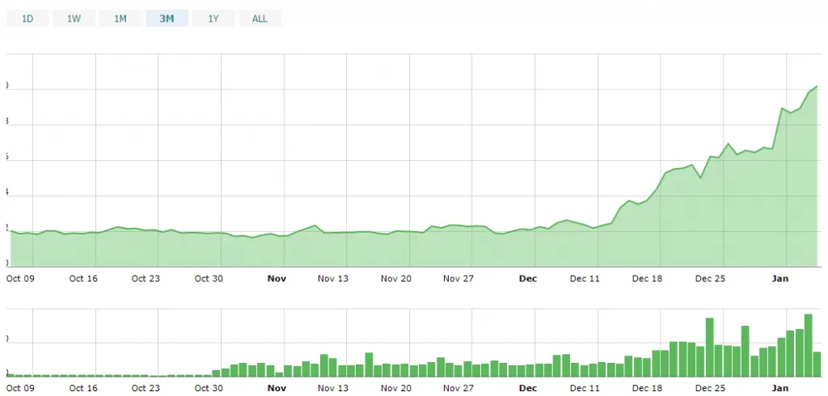Image resolution: width=828 pixels, height=396 pixels.
Task: Choose the 1M time range
Action: coord(120,19)
